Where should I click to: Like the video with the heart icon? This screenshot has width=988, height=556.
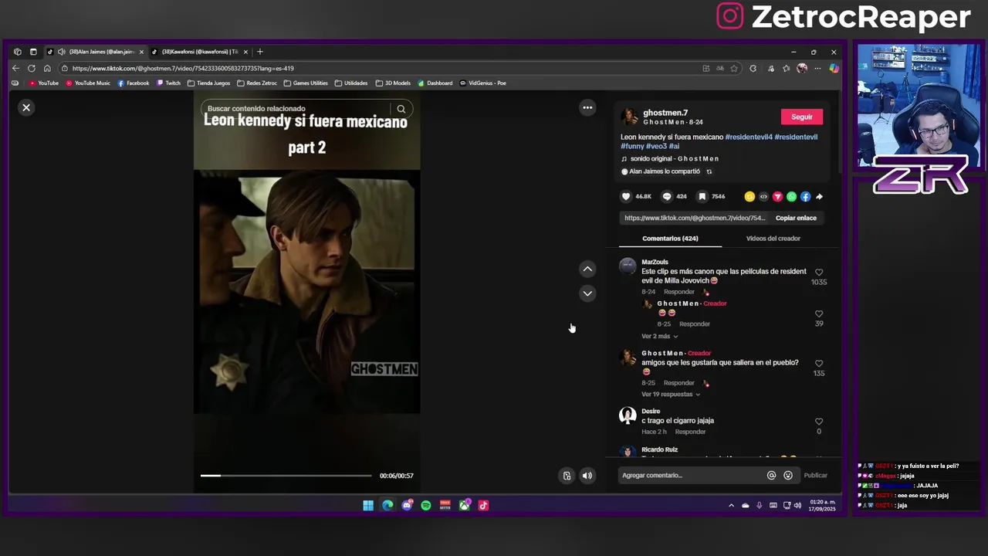[626, 196]
